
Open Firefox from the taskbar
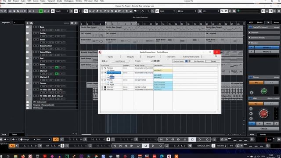pyautogui.click(x=23, y=156)
